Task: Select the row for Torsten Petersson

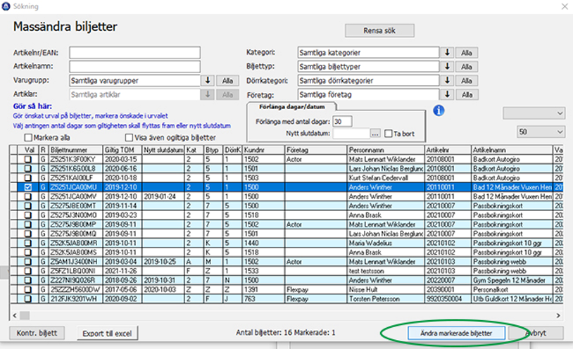Action: (286, 299)
